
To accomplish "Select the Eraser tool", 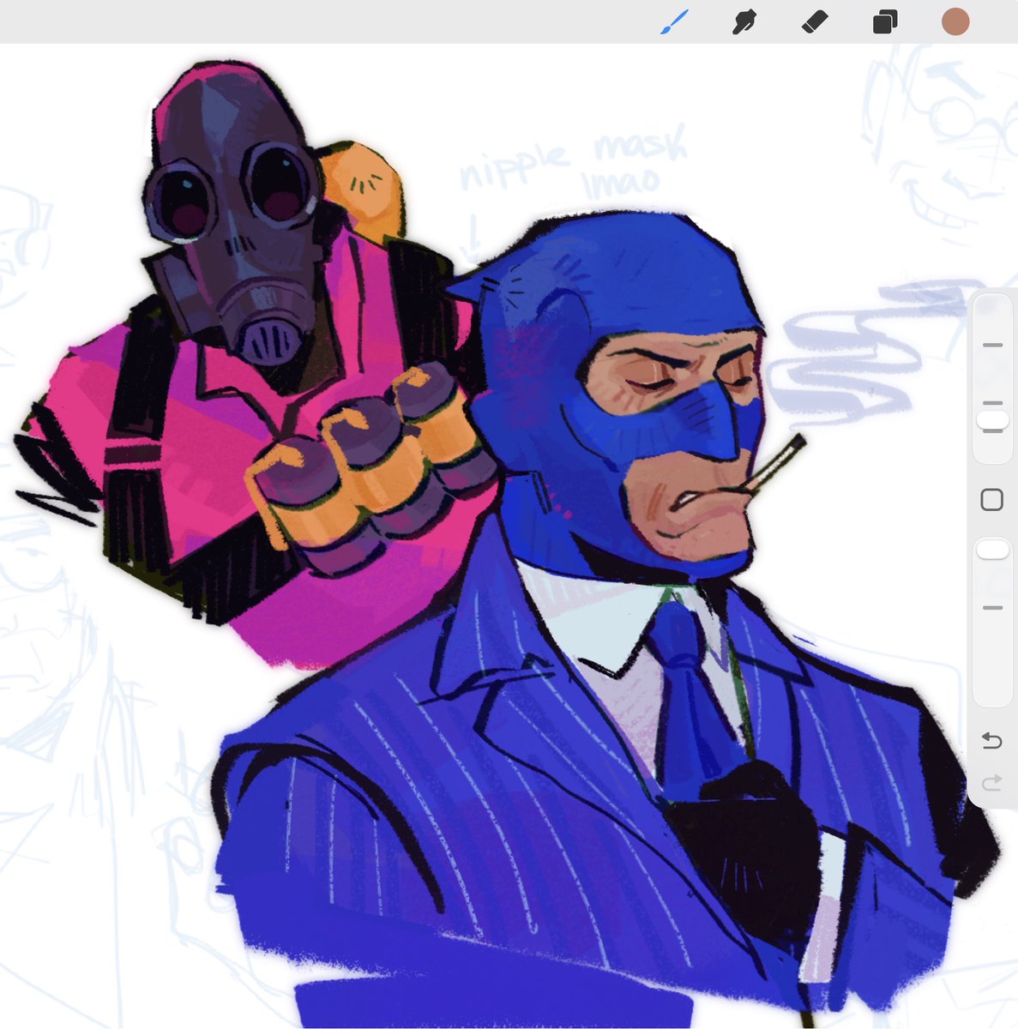I will pos(815,21).
